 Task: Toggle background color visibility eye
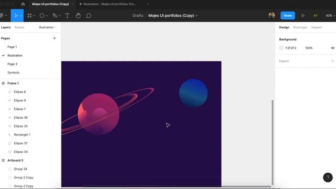click(x=332, y=48)
